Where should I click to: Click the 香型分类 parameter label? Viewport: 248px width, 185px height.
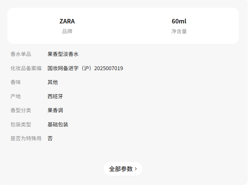click(x=21, y=110)
